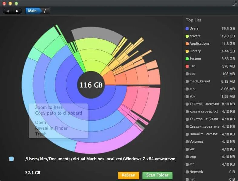Select mach_kernel in the Top List
Image resolution: width=238 pixels, height=181 pixels.
tap(210, 81)
